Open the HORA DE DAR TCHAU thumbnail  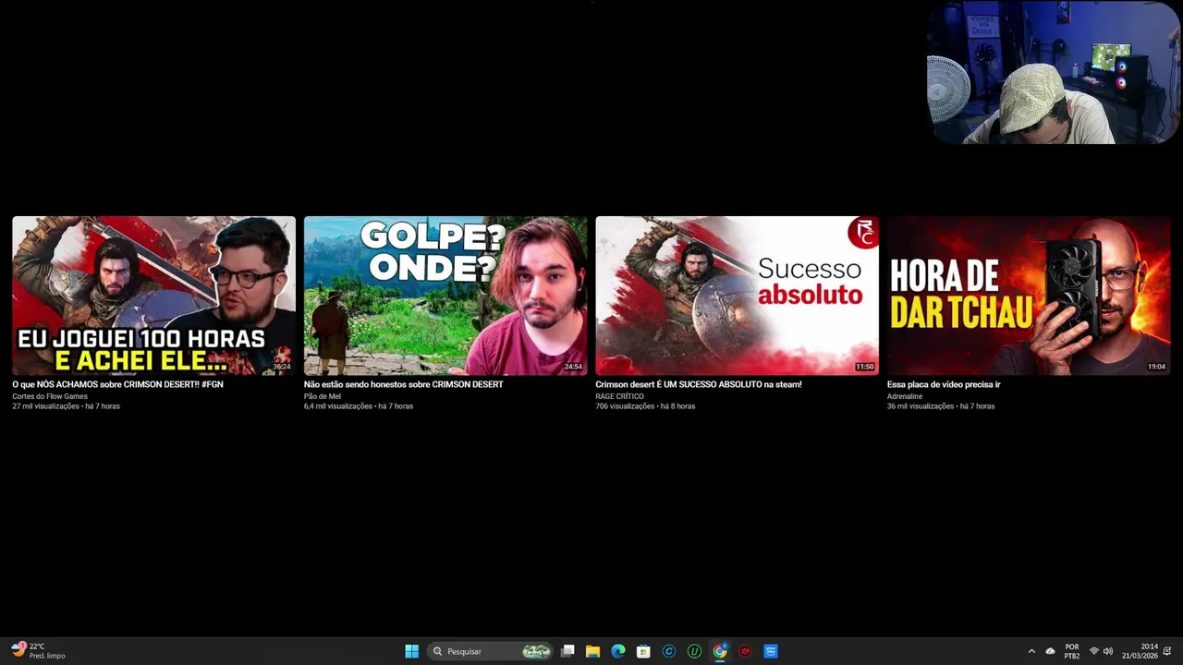[x=1029, y=296]
